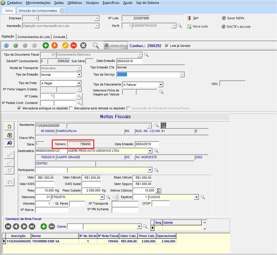Click the barcode scanner icon beside Remetente

tap(164, 126)
